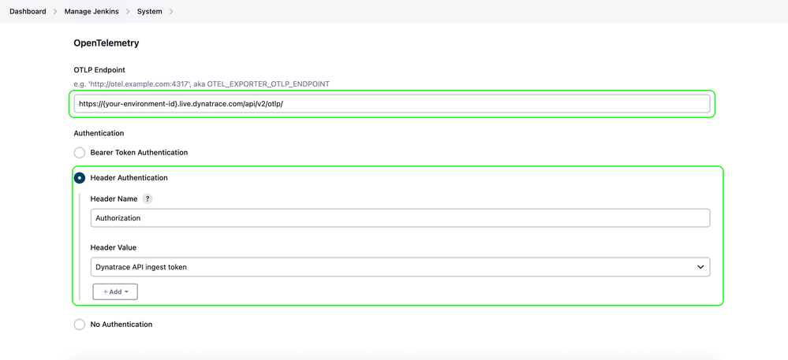Click the Header Value dropdown arrow
Image resolution: width=788 pixels, height=360 pixels.
pos(700,267)
